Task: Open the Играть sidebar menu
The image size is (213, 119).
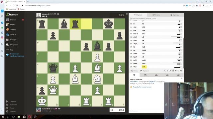Action: [13, 24]
